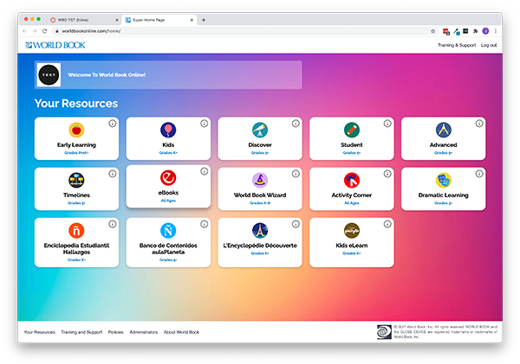Show info for Timelines card
The image size is (520, 364).
[113, 174]
